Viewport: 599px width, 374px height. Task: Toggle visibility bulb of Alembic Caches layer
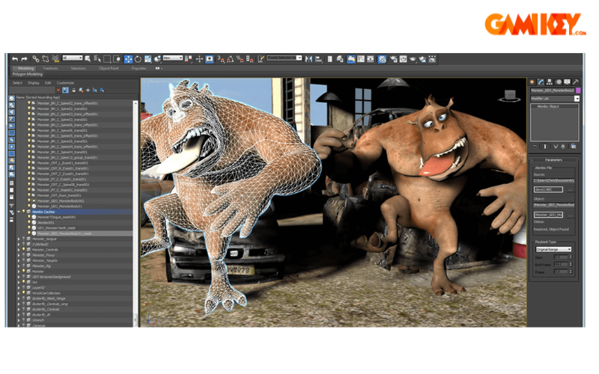pos(24,212)
